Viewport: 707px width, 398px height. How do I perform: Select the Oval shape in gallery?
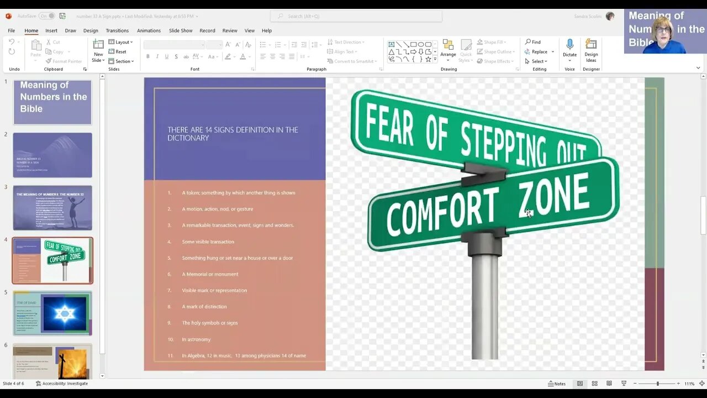coord(421,44)
